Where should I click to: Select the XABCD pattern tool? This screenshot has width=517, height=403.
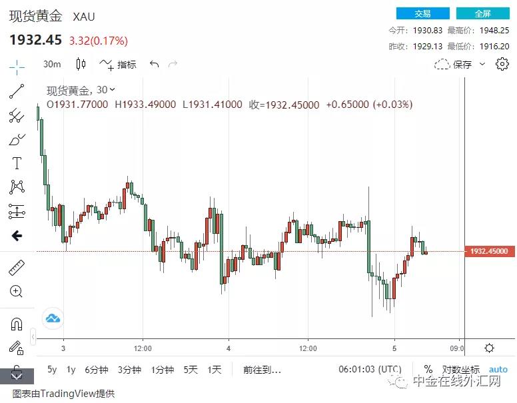click(x=17, y=187)
